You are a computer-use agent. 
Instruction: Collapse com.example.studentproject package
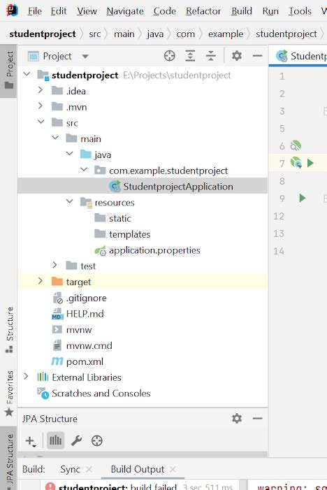click(84, 169)
